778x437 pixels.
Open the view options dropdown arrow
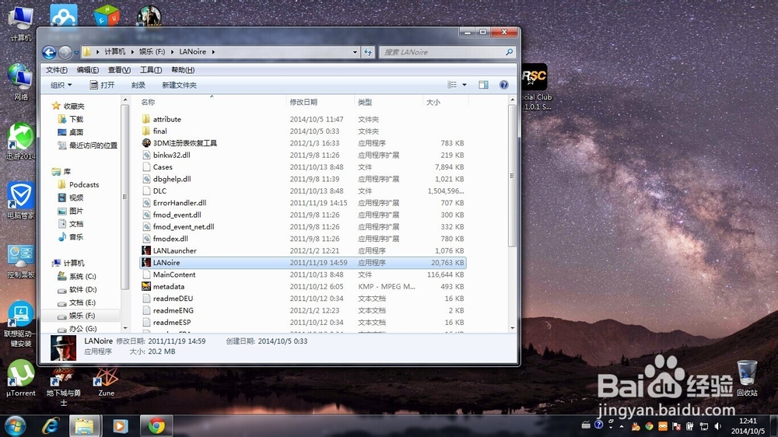point(464,85)
